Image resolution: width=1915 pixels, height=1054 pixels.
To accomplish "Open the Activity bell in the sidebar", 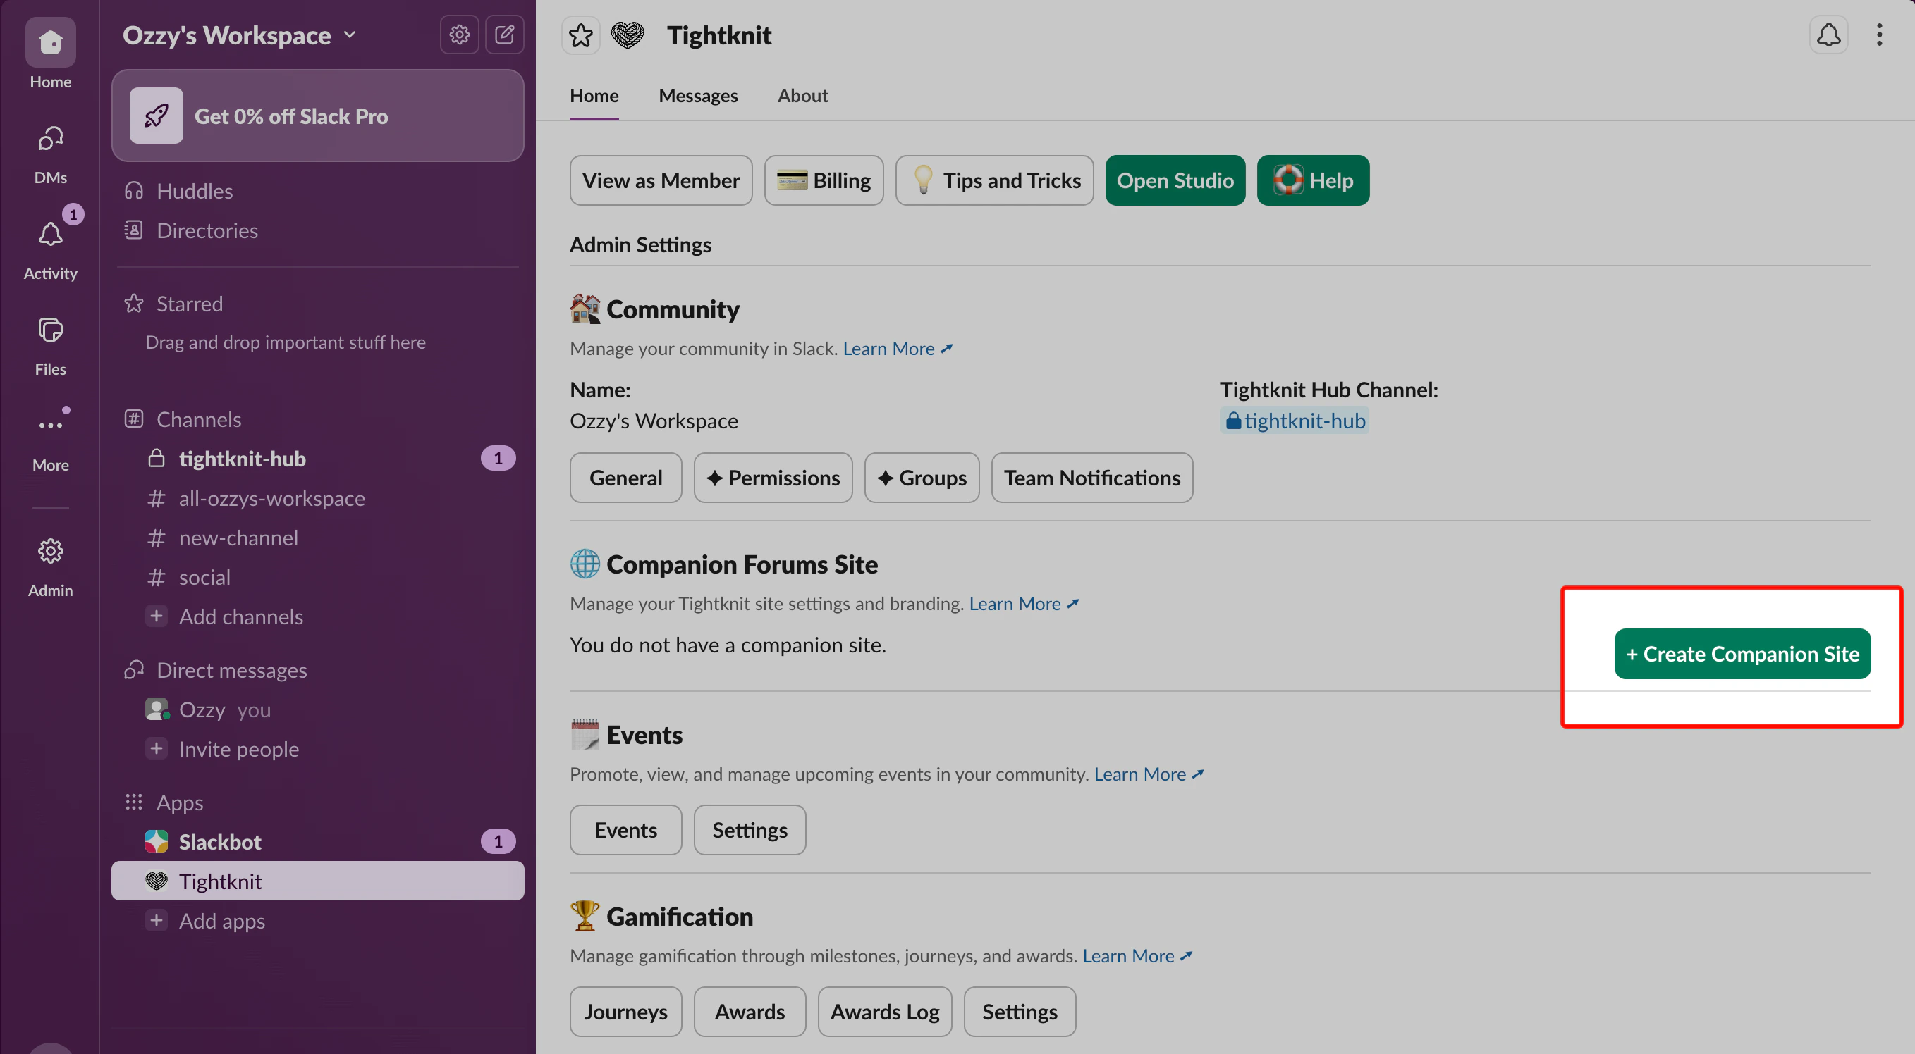I will [50, 234].
